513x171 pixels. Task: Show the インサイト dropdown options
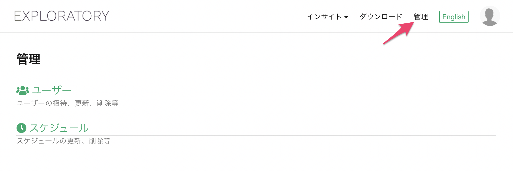(x=327, y=17)
